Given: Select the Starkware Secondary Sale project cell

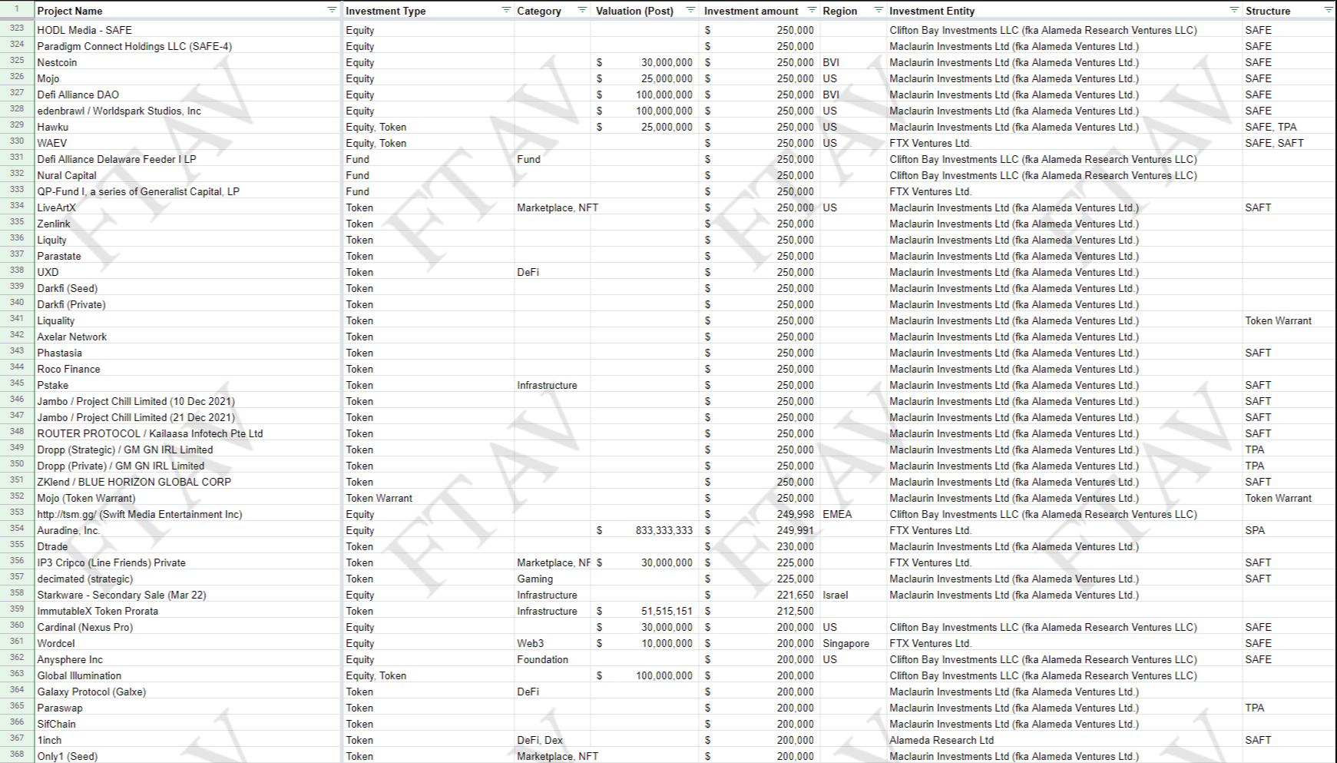Looking at the screenshot, I should click(x=121, y=595).
